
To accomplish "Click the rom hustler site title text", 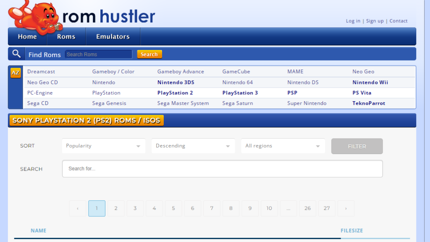I will coord(109,16).
